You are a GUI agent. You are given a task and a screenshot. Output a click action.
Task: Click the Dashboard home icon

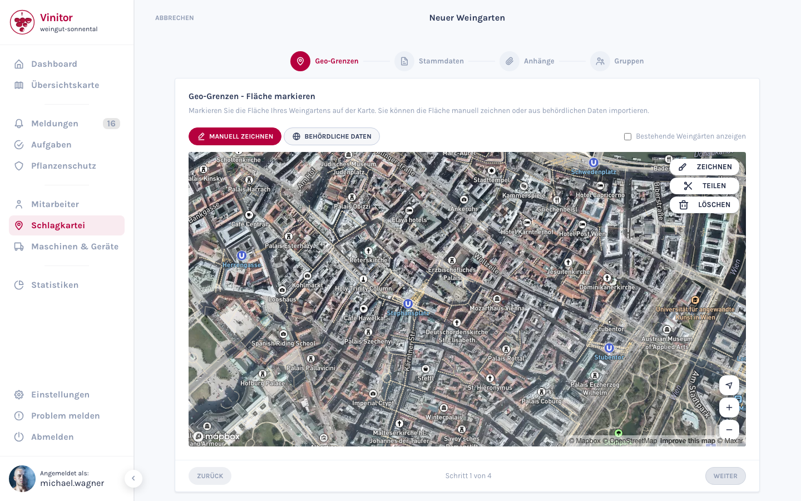coord(19,64)
